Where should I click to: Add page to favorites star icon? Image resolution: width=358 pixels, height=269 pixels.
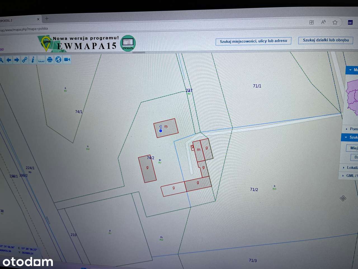pyautogui.click(x=335, y=22)
